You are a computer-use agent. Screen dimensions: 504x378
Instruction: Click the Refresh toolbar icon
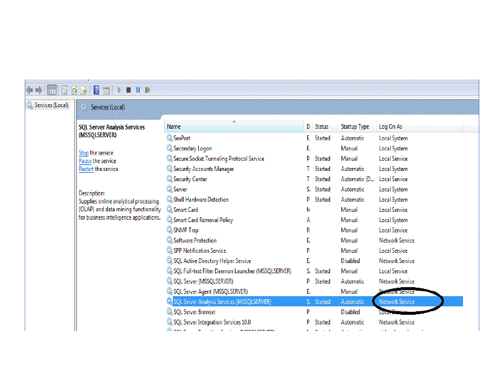(75, 90)
